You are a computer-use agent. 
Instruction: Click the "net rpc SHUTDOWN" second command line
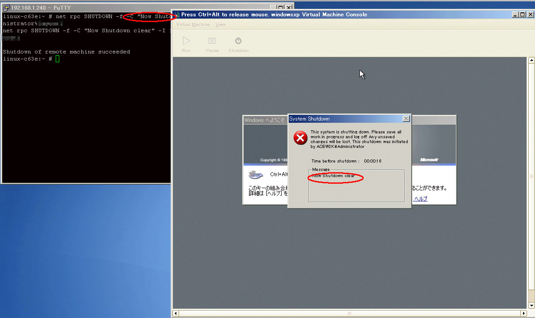tap(87, 30)
